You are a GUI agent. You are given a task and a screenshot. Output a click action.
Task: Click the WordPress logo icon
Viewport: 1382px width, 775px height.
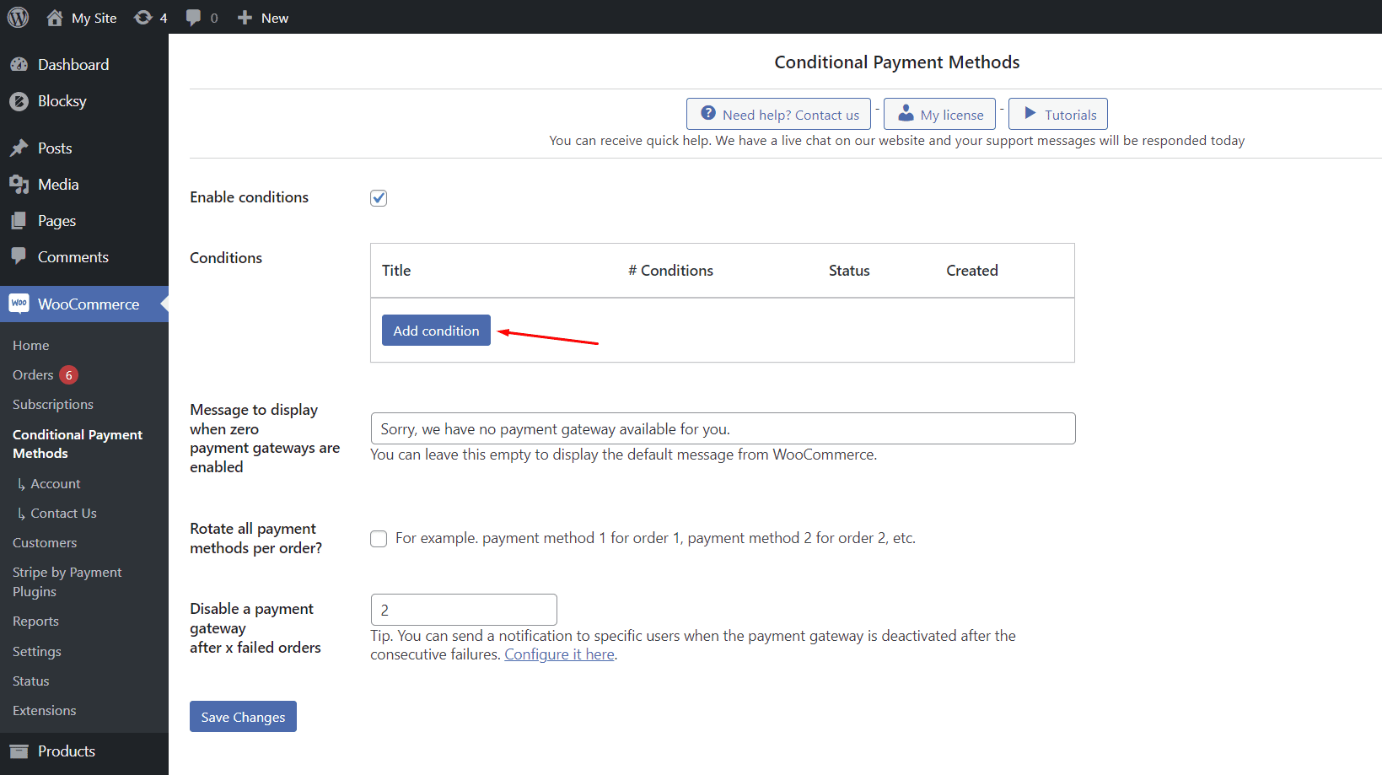click(x=18, y=17)
